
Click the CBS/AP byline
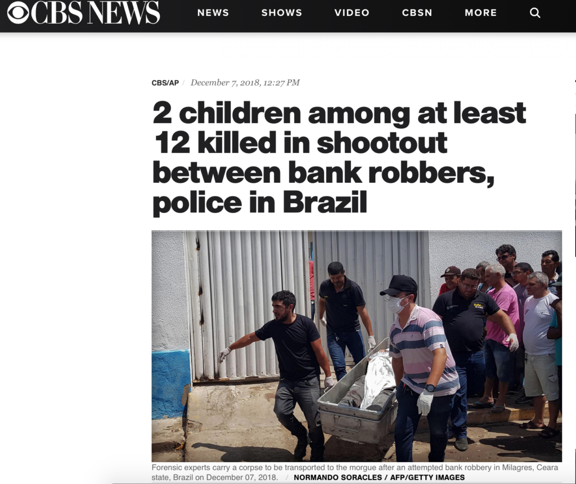click(x=165, y=83)
